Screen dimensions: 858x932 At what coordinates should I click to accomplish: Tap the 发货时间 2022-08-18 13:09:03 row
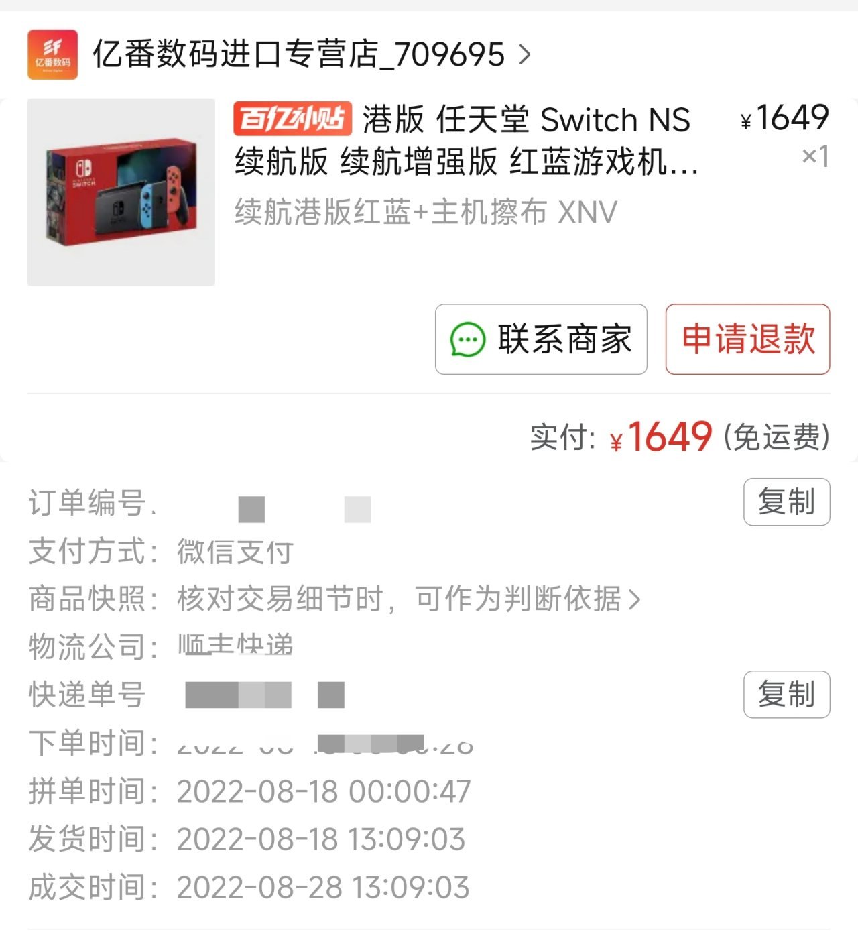coord(247,839)
